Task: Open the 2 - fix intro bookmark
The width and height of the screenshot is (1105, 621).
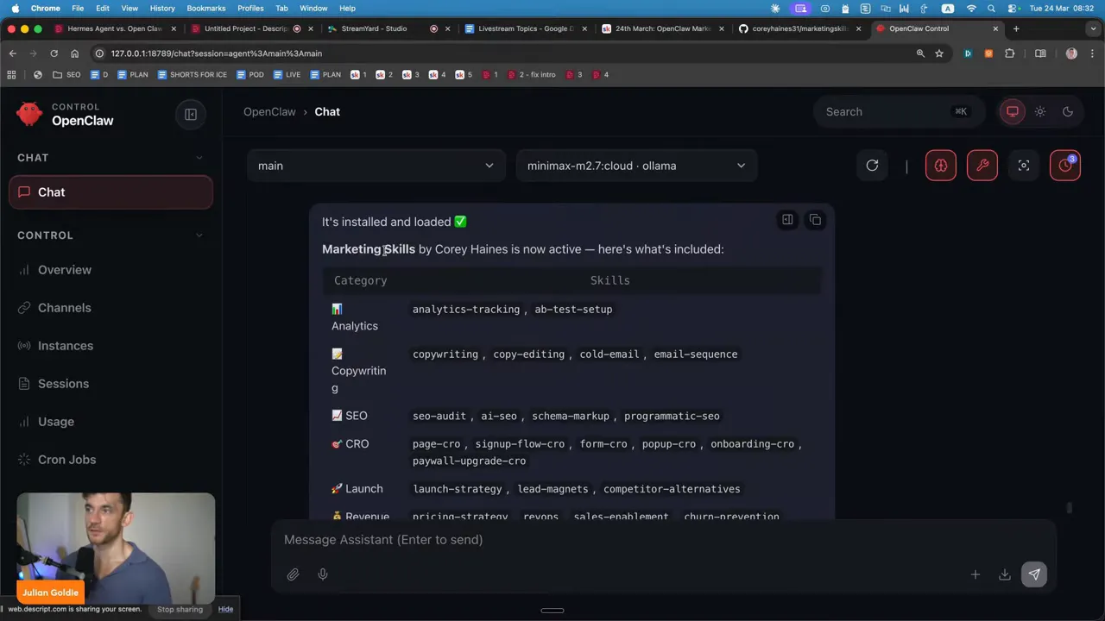Action: pyautogui.click(x=531, y=75)
